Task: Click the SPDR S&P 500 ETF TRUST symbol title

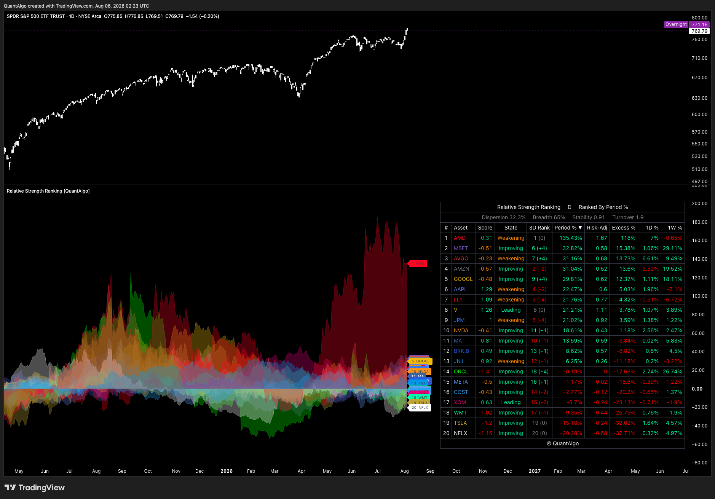Action: coord(36,16)
